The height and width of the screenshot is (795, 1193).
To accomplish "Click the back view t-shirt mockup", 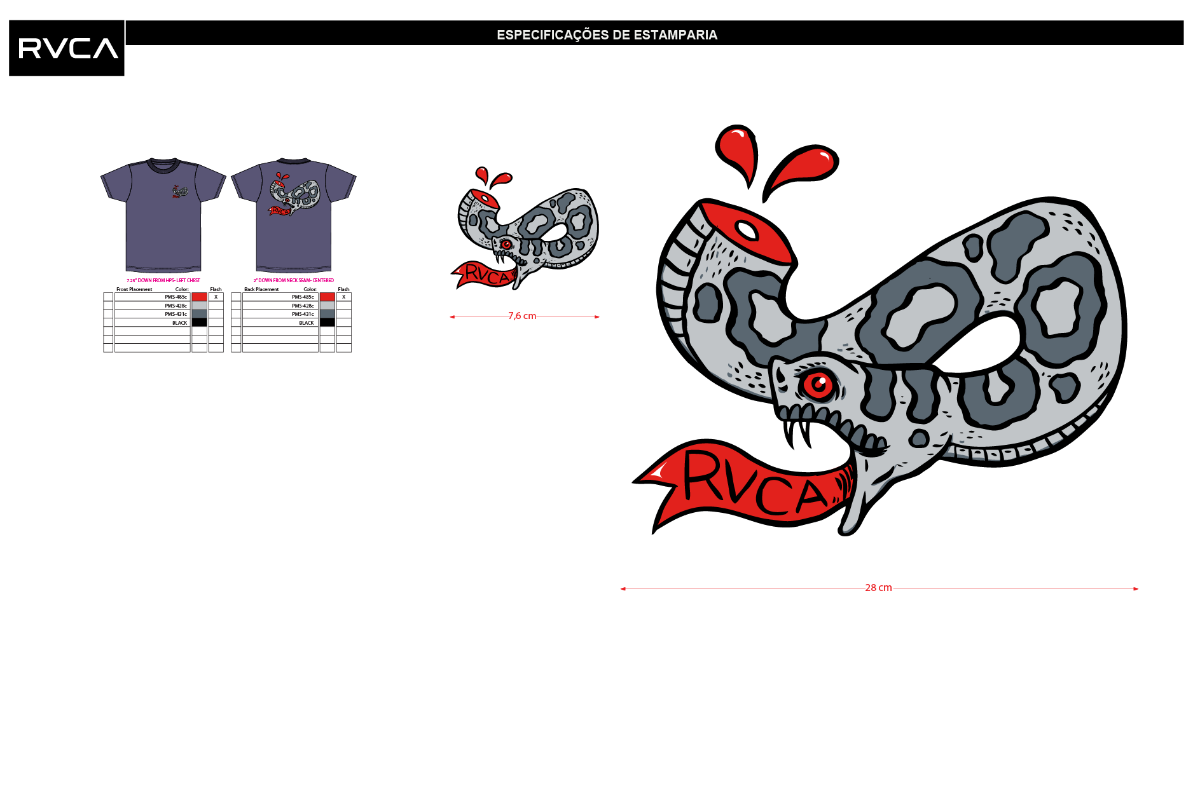I will tap(294, 215).
